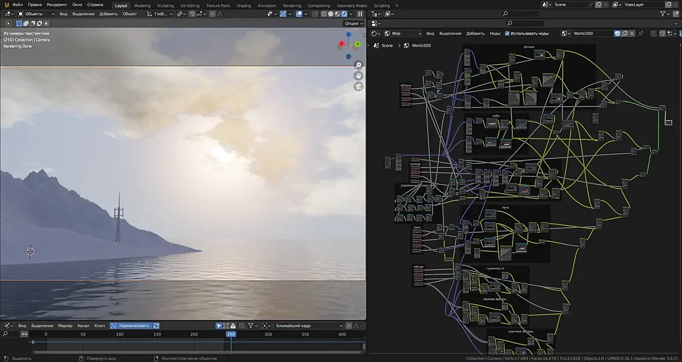Viewport: 682px width, 362px height.
Task: Switch to the Shading workspace tab
Action: tap(244, 6)
